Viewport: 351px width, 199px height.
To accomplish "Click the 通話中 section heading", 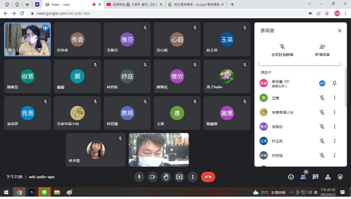I will coord(266,72).
